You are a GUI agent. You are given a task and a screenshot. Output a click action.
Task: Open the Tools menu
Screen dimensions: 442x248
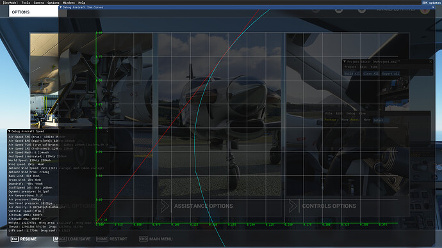coord(26,3)
